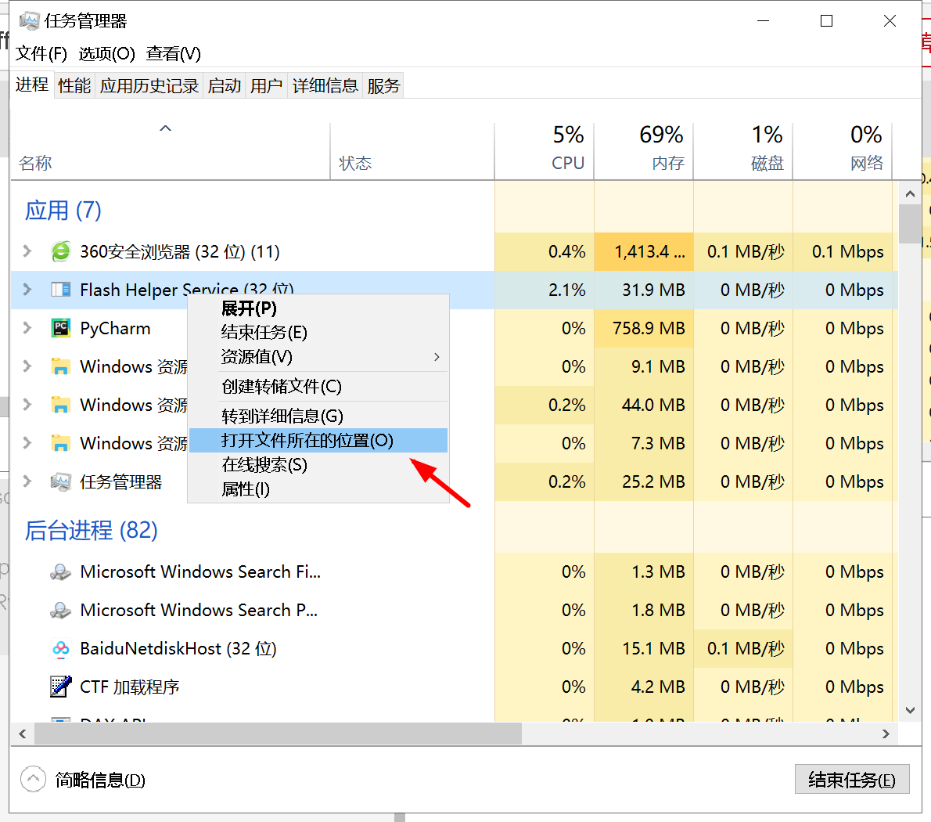Sort by the CPU column header
931x822 pixels.
[x=545, y=151]
